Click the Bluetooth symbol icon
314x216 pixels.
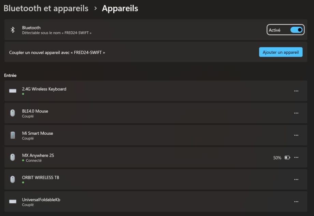coord(13,30)
